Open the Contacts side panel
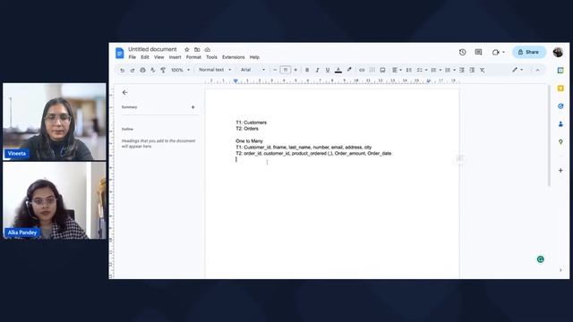 click(x=560, y=124)
